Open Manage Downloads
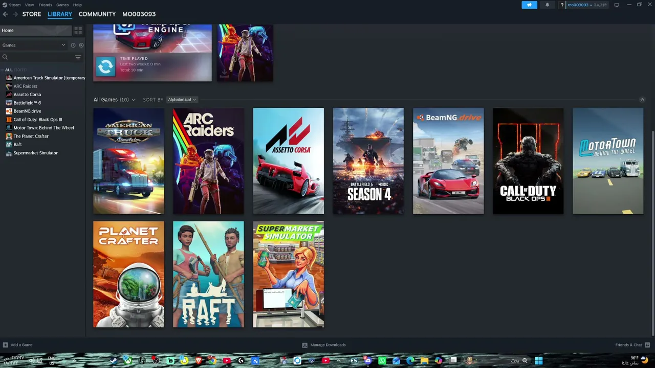 [x=328, y=345]
